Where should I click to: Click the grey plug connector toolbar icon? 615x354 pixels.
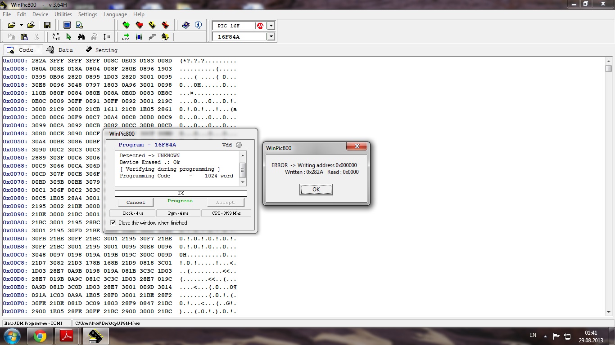click(152, 37)
